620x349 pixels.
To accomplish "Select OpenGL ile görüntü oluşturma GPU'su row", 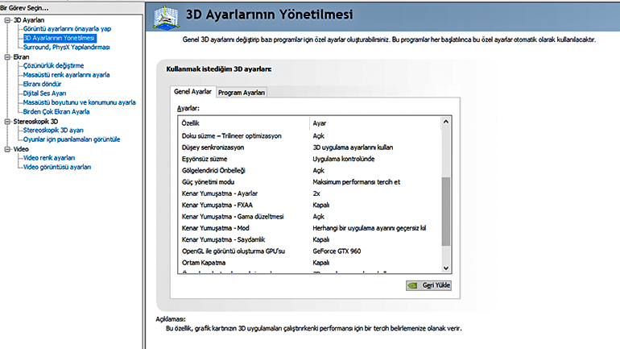I will pyautogui.click(x=310, y=251).
